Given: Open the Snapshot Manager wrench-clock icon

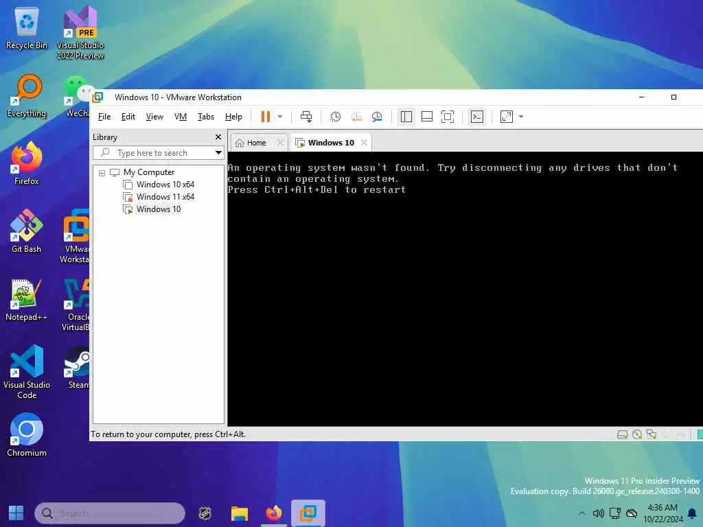Looking at the screenshot, I should [377, 117].
